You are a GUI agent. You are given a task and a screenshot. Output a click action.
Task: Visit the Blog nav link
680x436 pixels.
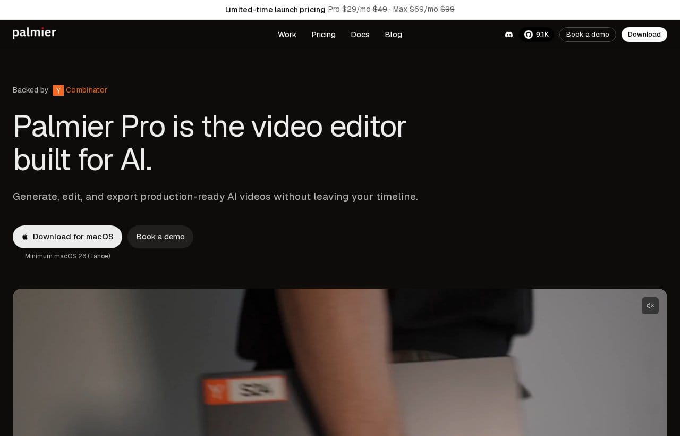394,35
